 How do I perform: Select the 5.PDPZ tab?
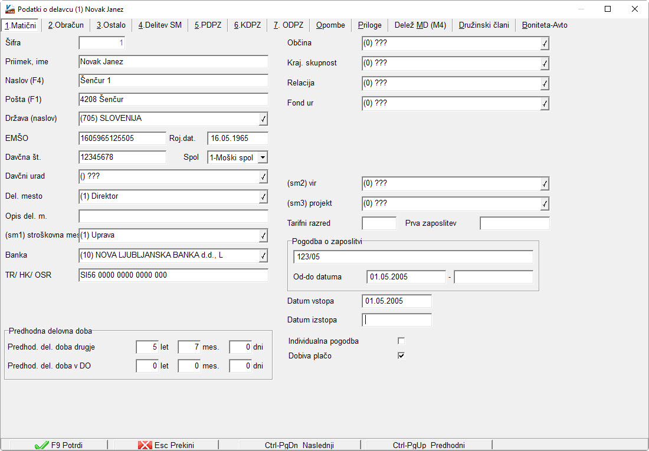tap(208, 25)
